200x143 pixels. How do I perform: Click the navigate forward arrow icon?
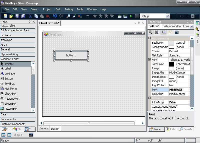[187, 16]
